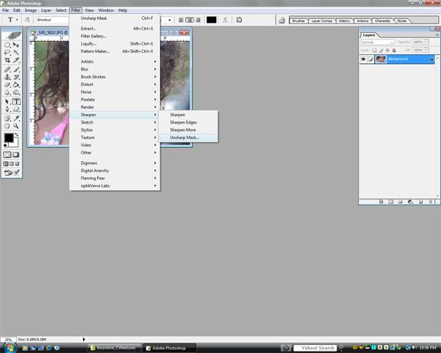This screenshot has height=353, width=441.
Task: Open the Type tool preset picker arrow
Action: click(17, 20)
